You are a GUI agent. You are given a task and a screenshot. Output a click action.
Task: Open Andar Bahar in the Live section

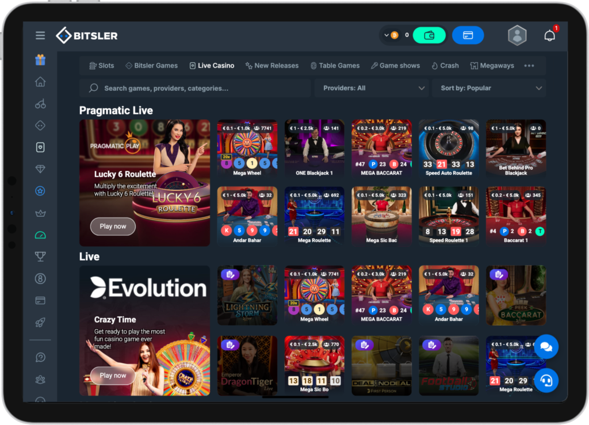[x=449, y=296]
